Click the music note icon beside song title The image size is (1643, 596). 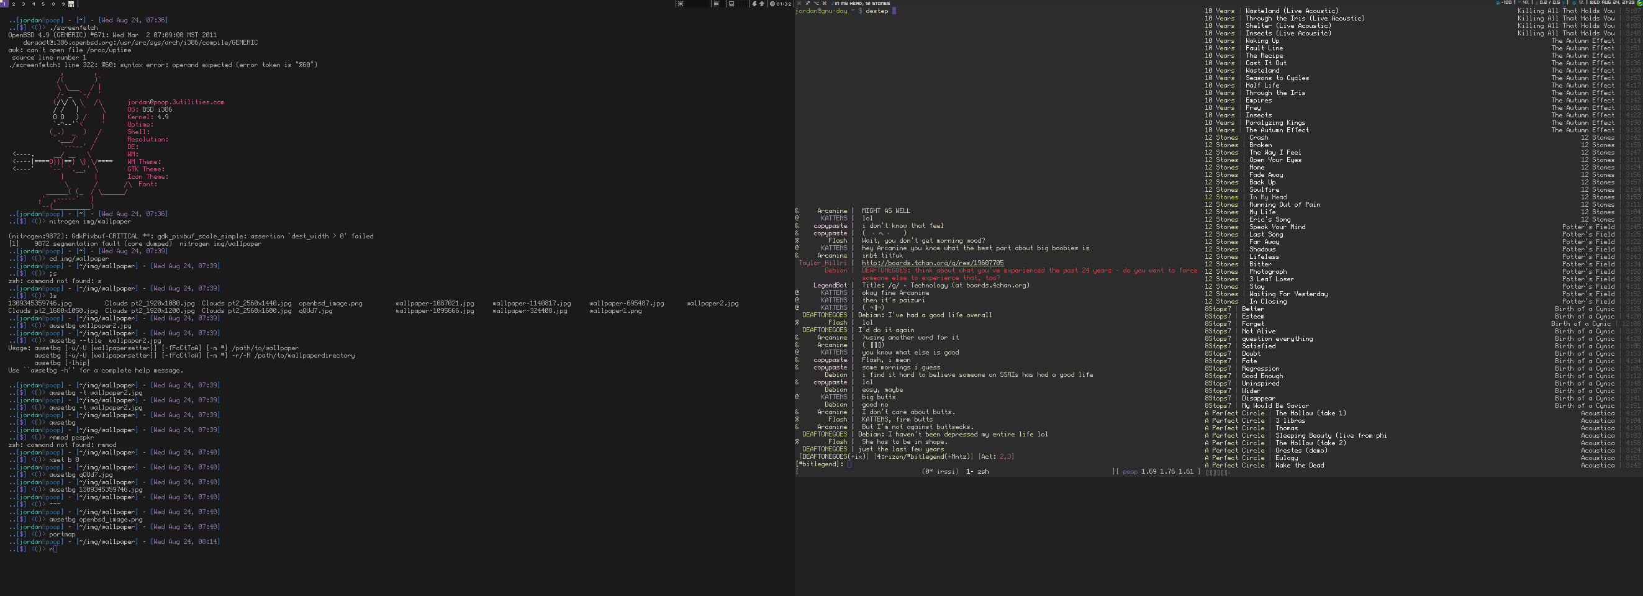(833, 3)
